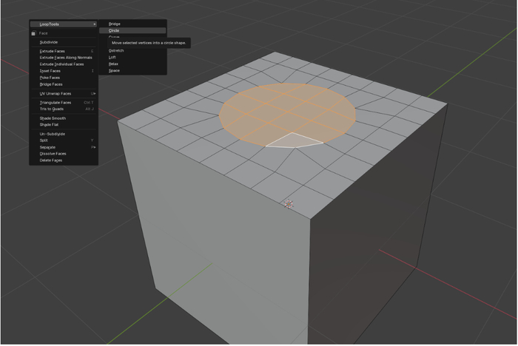The width and height of the screenshot is (518, 346).
Task: Choose Loft from LoopTools submenu
Action: [x=112, y=57]
